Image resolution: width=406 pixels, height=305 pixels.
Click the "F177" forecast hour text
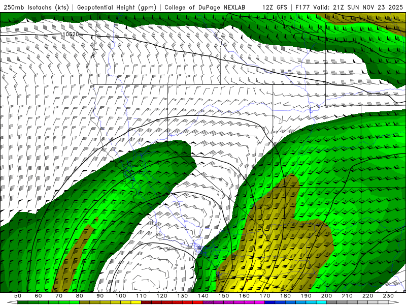point(303,8)
